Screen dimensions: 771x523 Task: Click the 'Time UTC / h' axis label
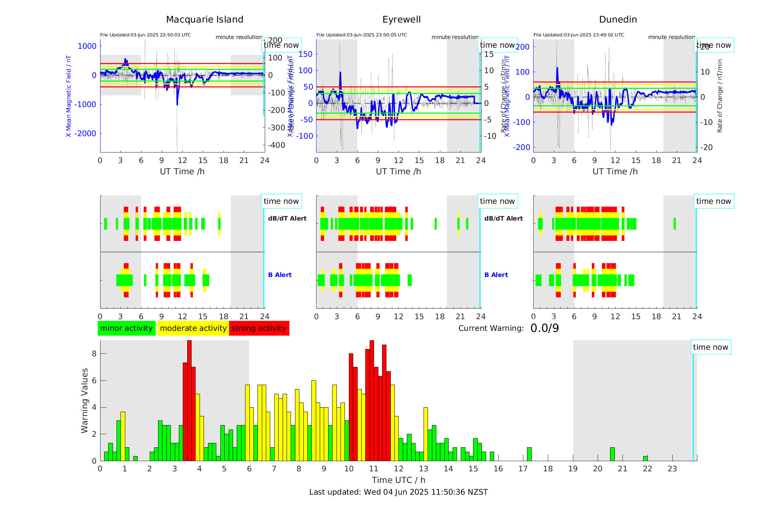tap(398, 480)
